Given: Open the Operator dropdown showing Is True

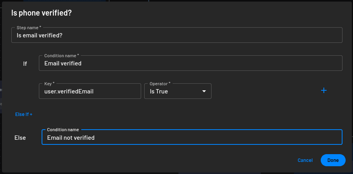Looking at the screenshot, I should [178, 91].
